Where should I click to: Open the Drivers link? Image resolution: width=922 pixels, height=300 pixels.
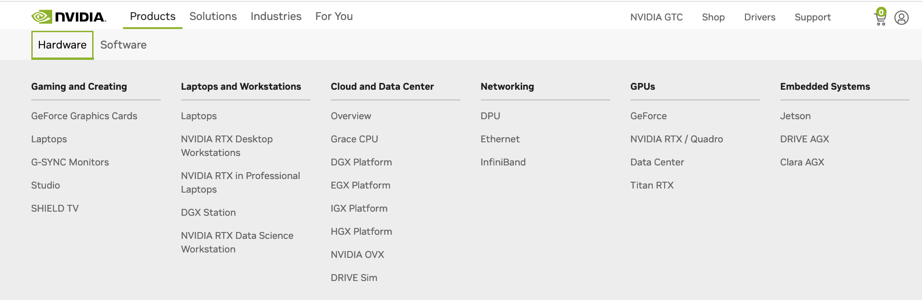(x=759, y=17)
